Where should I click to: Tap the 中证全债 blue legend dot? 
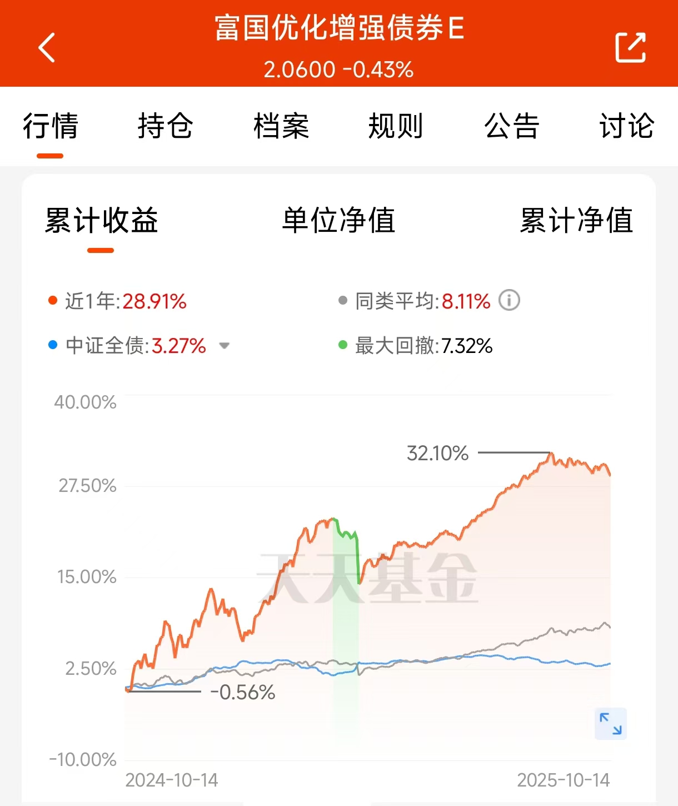click(x=53, y=345)
